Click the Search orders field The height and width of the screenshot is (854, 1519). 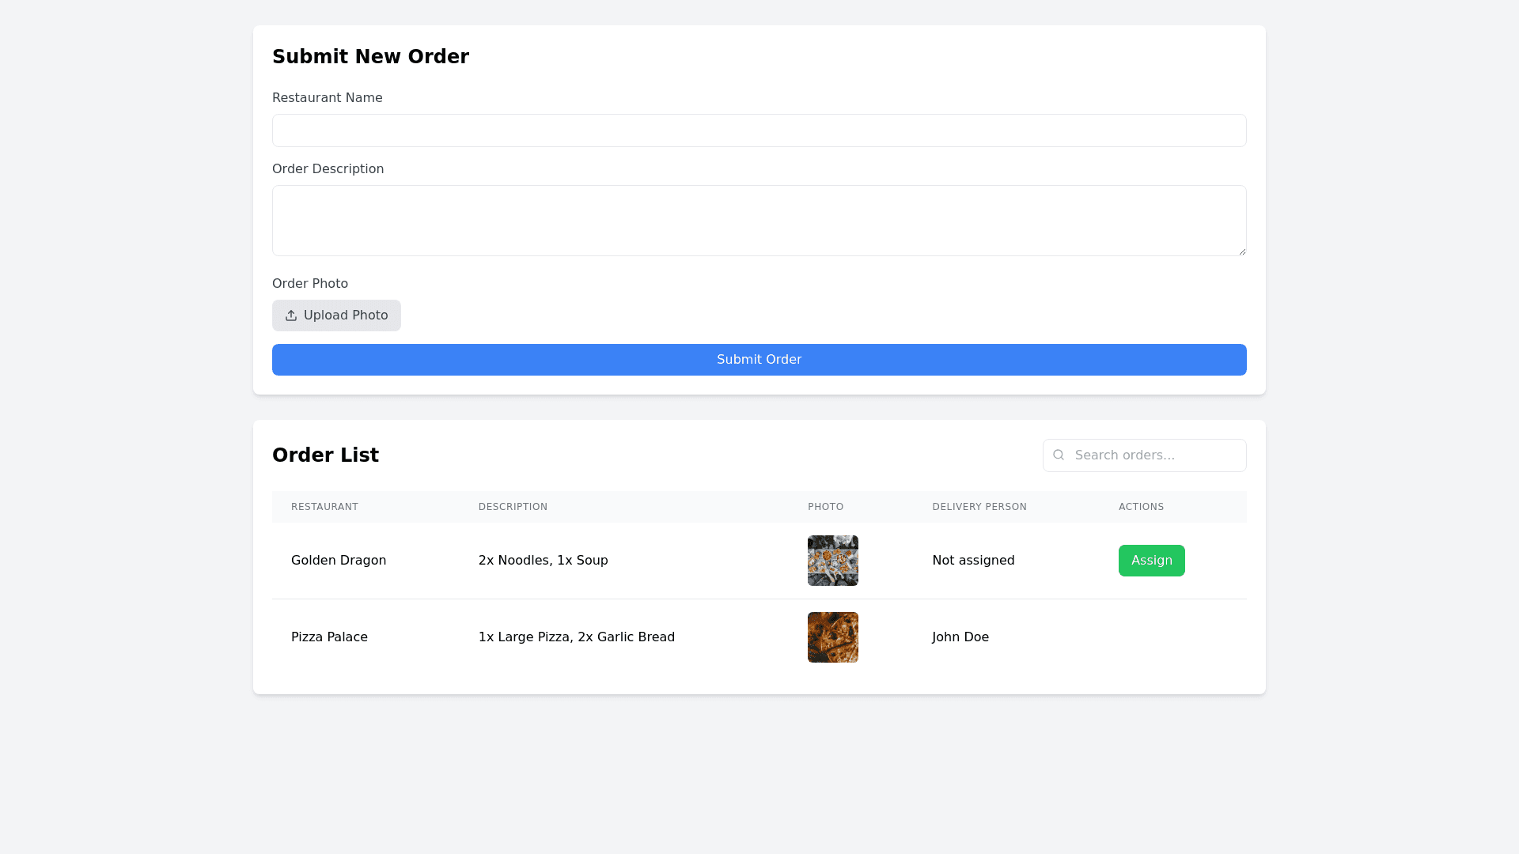click(x=1155, y=455)
